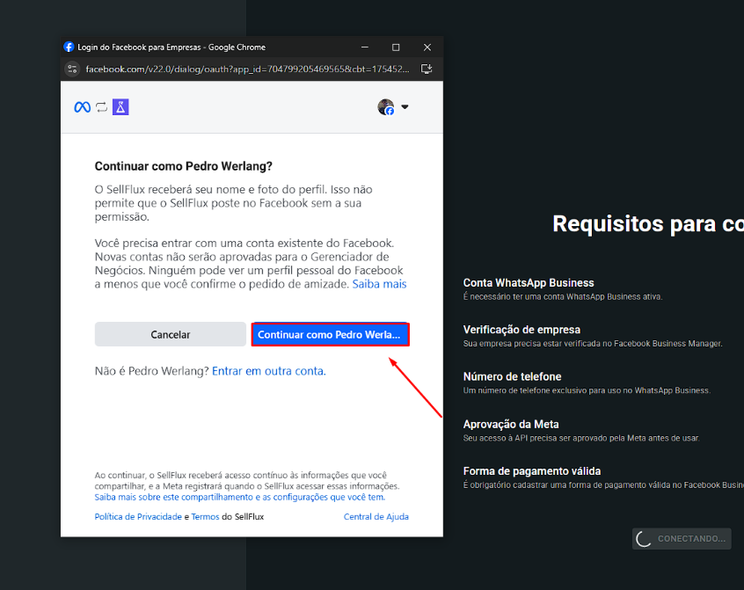The width and height of the screenshot is (744, 590).
Task: Select 'Conta WhatsApp Business' heading text
Action: coord(529,282)
